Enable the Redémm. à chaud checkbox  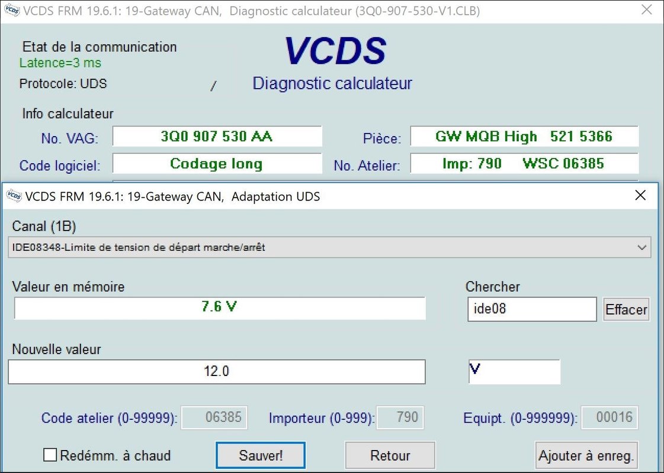(x=51, y=455)
